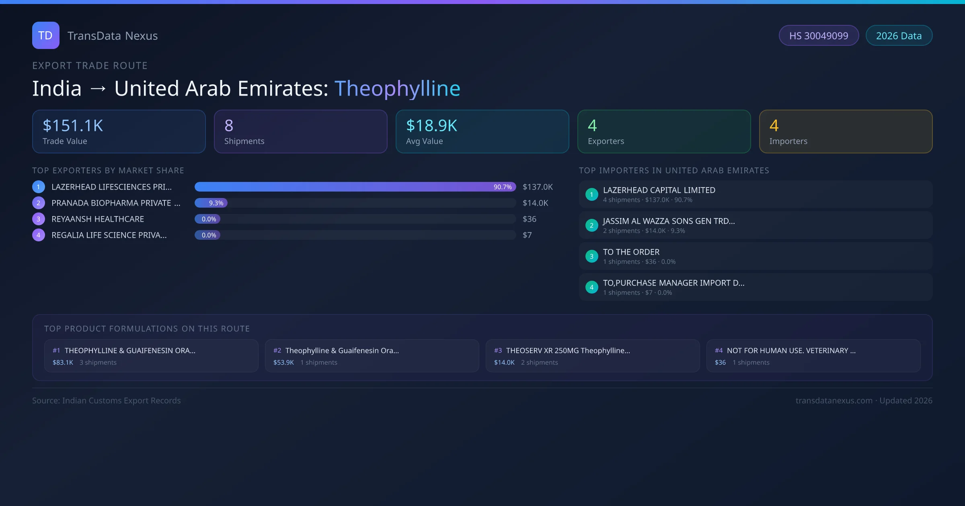Click the TD logo icon

tap(45, 35)
